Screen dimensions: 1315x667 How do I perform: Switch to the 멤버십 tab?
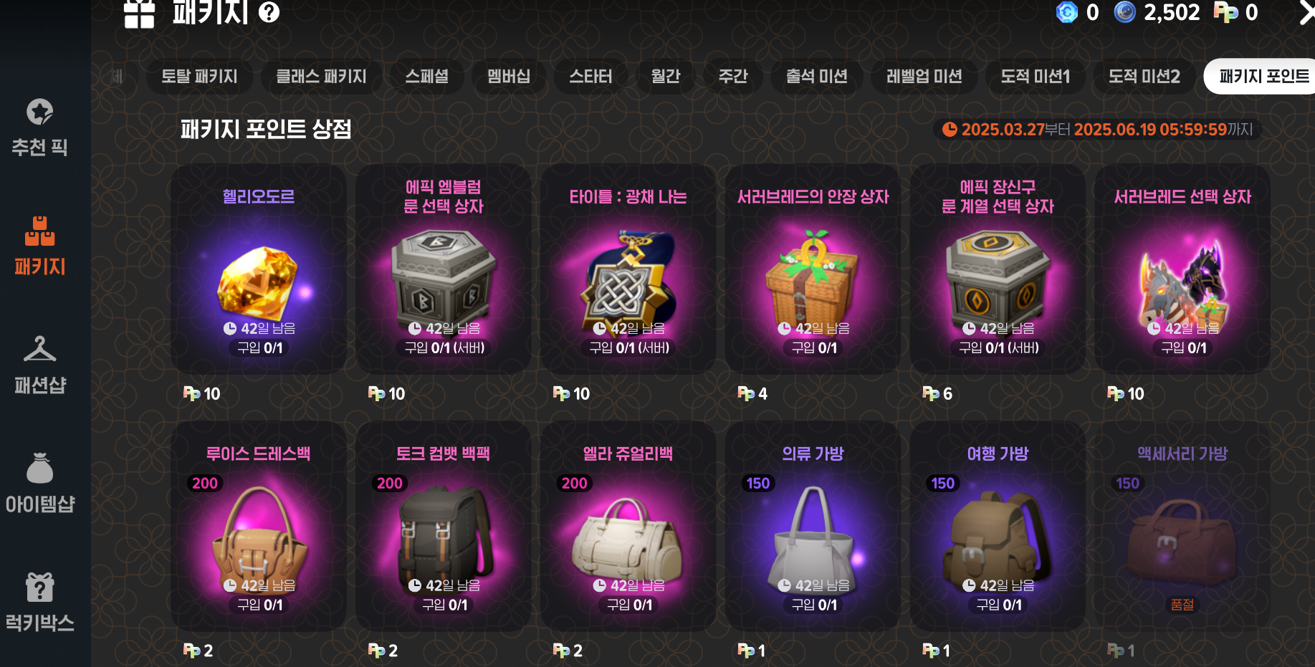[x=509, y=76]
